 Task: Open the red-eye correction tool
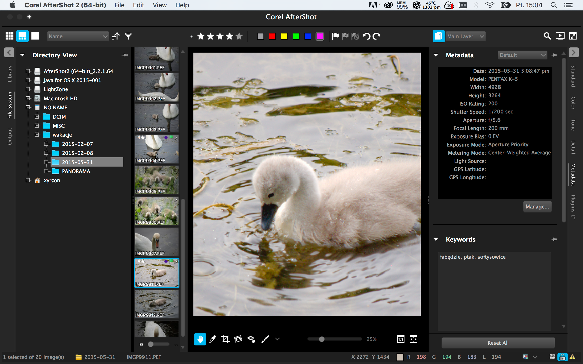click(251, 339)
